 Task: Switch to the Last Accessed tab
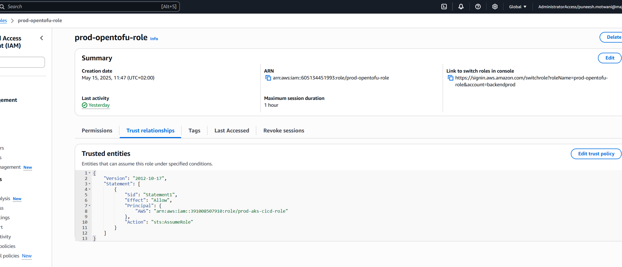[x=232, y=131]
